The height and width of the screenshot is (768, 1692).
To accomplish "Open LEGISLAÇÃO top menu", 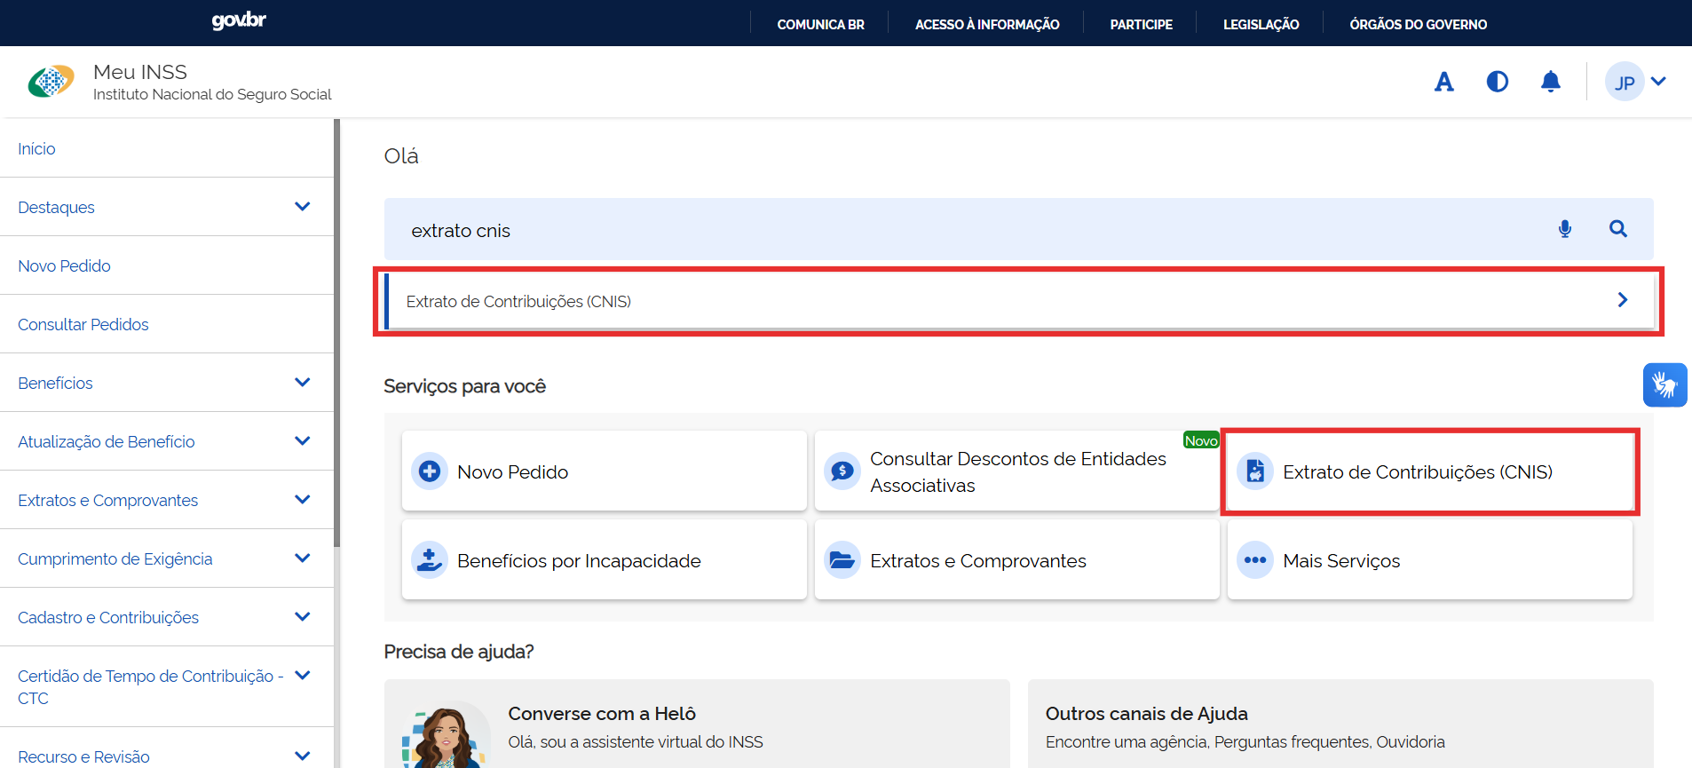I will point(1261,24).
